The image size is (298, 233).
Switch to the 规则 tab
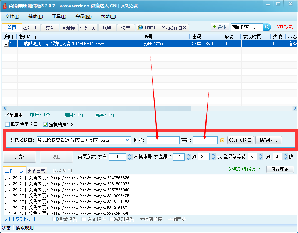107,28
